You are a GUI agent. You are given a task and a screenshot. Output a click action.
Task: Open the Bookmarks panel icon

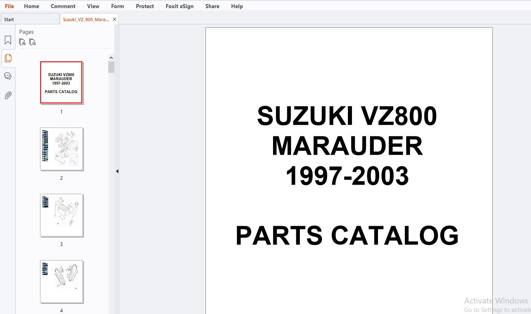point(8,40)
